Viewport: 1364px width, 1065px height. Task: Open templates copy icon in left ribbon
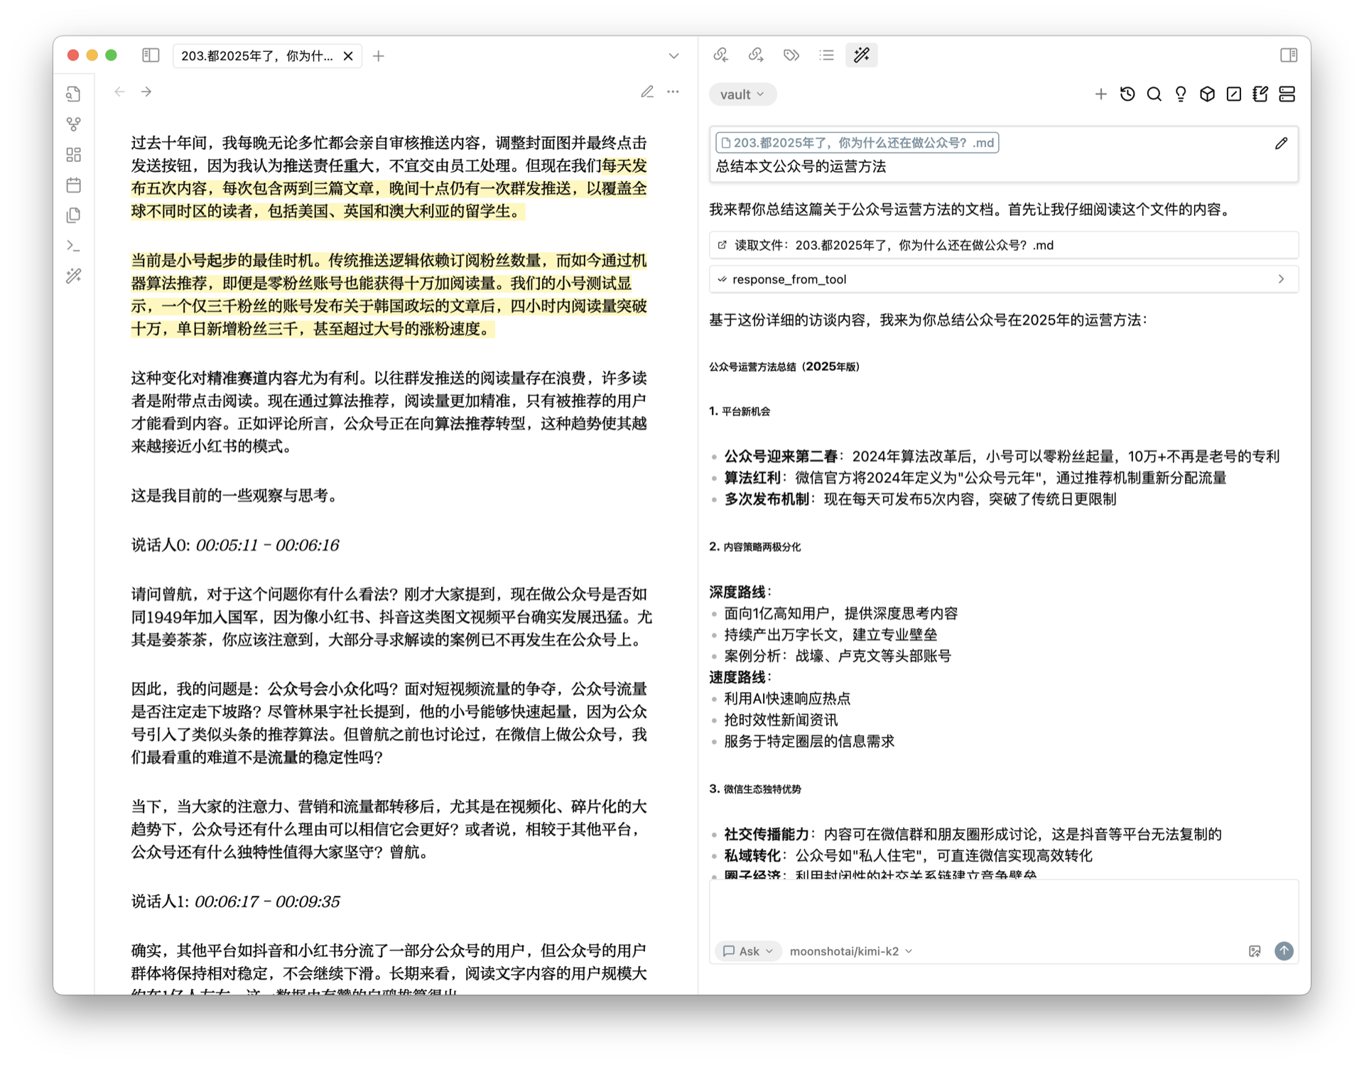click(x=74, y=215)
